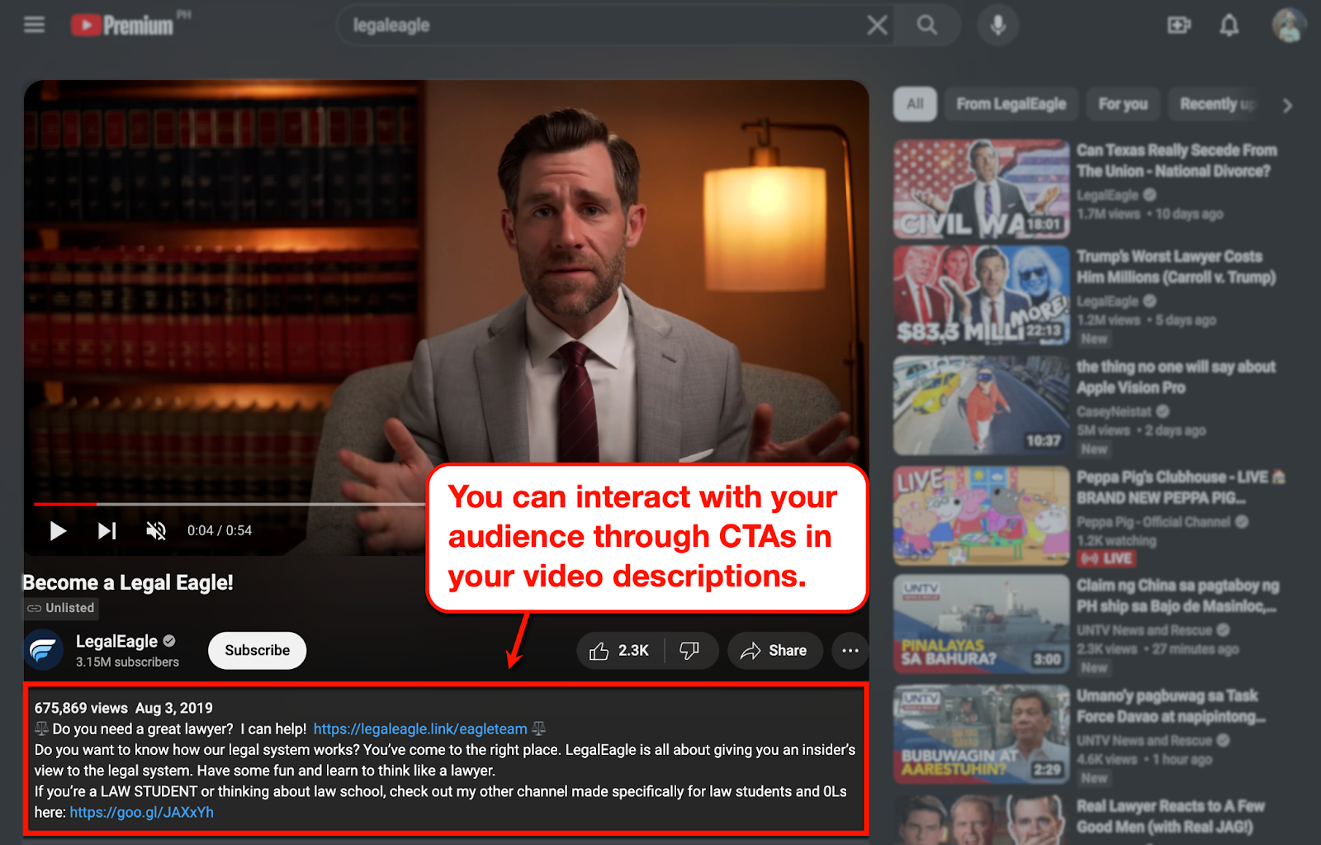
Task: Open UNTV News and Rescue channel under Claim ng China
Action: (1143, 630)
